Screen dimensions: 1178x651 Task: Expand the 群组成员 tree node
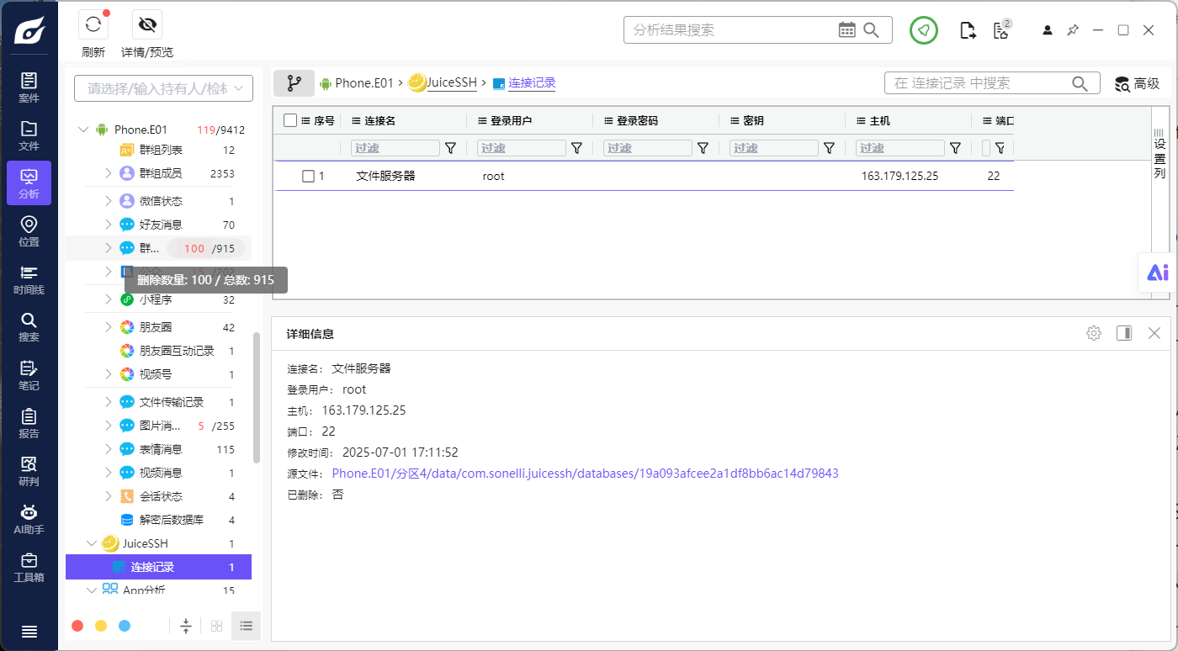click(109, 173)
